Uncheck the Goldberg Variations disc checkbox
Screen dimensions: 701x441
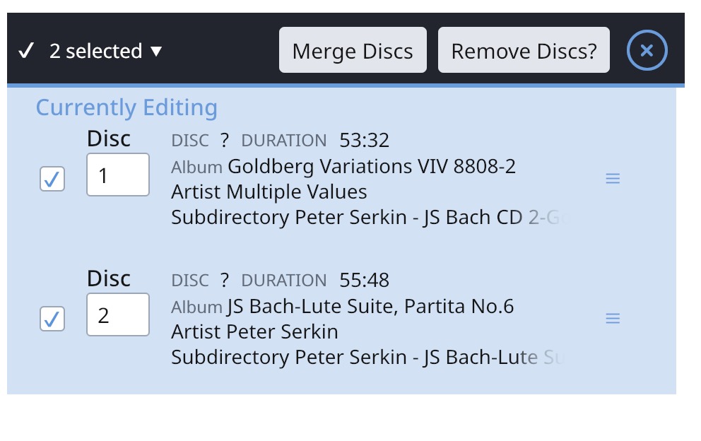(52, 179)
